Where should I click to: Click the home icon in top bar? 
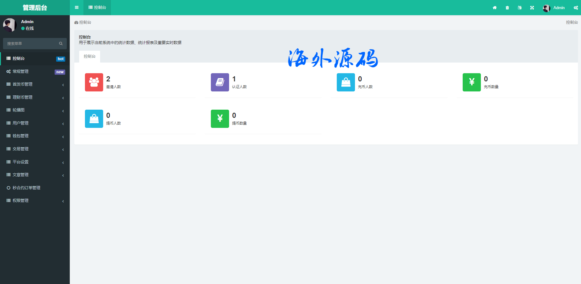[x=495, y=8]
